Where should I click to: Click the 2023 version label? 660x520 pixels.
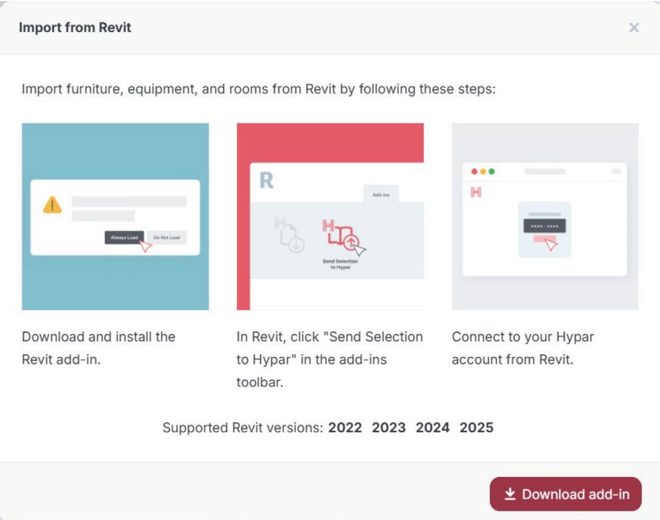[388, 428]
